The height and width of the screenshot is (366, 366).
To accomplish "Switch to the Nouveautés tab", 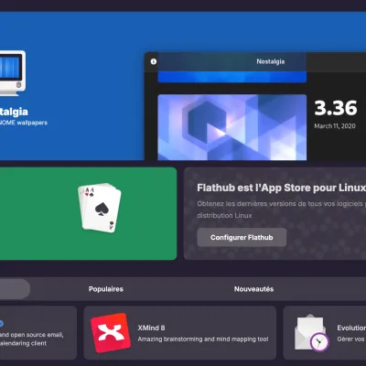I will tap(253, 289).
